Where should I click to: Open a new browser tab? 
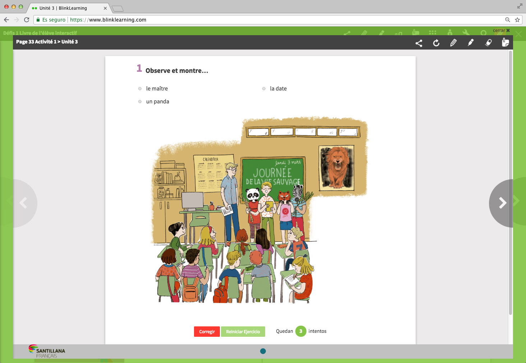117,9
